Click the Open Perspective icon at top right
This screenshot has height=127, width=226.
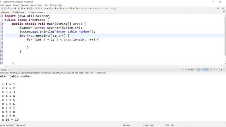click(x=223, y=8)
